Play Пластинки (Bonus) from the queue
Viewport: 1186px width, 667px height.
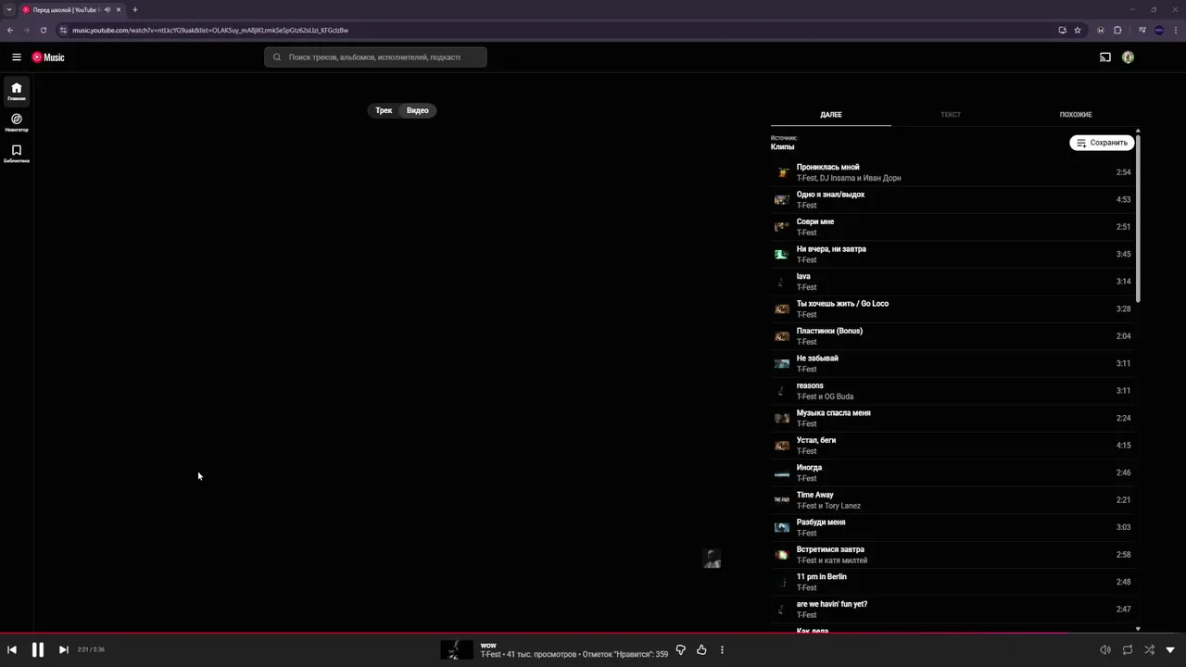tap(952, 336)
